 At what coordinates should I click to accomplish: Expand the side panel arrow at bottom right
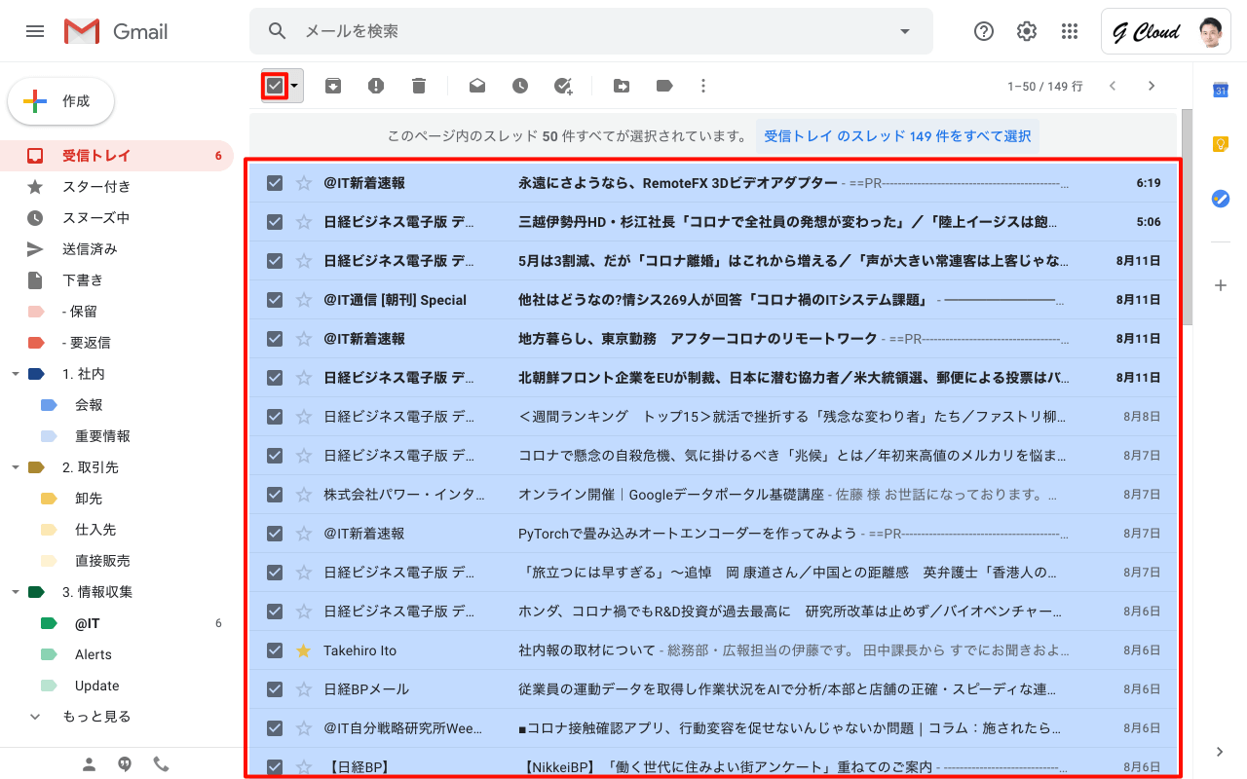[x=1221, y=752]
